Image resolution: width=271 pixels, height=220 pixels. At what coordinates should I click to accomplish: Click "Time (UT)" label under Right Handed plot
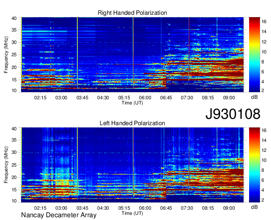pos(132,103)
